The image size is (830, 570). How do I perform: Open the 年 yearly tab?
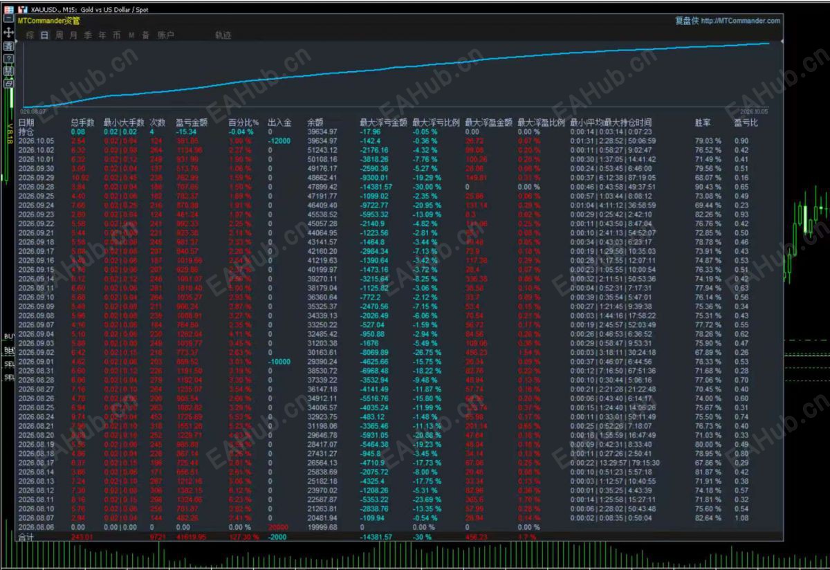[102, 35]
